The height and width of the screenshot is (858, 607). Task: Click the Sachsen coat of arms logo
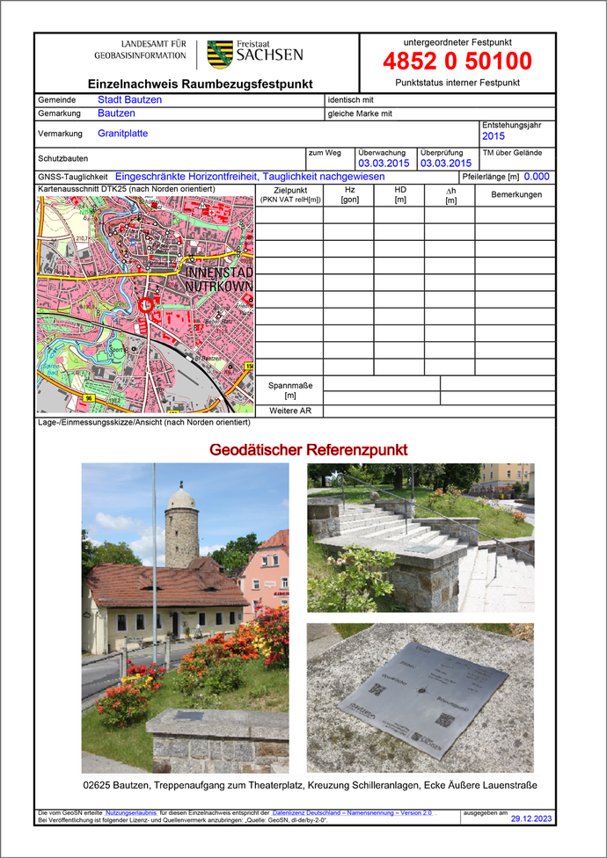(220, 55)
